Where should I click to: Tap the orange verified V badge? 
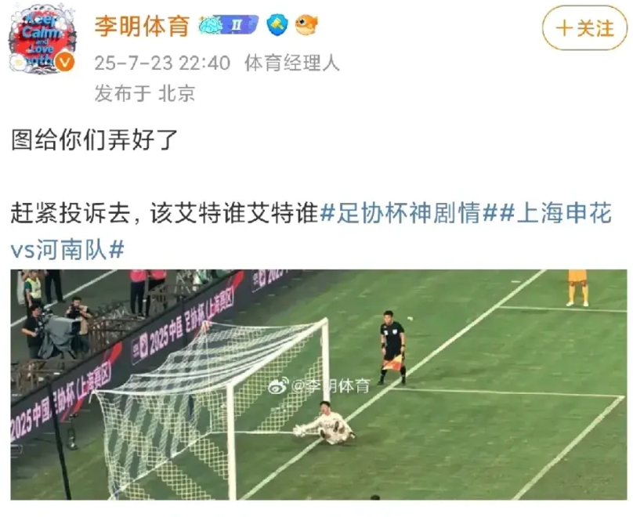tap(64, 63)
